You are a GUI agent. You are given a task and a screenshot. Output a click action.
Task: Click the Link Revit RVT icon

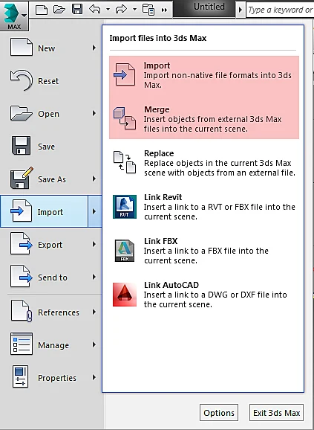click(x=125, y=207)
